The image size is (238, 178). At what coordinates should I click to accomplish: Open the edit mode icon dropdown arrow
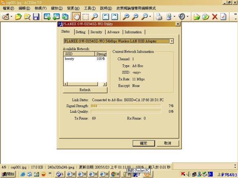point(12,16)
